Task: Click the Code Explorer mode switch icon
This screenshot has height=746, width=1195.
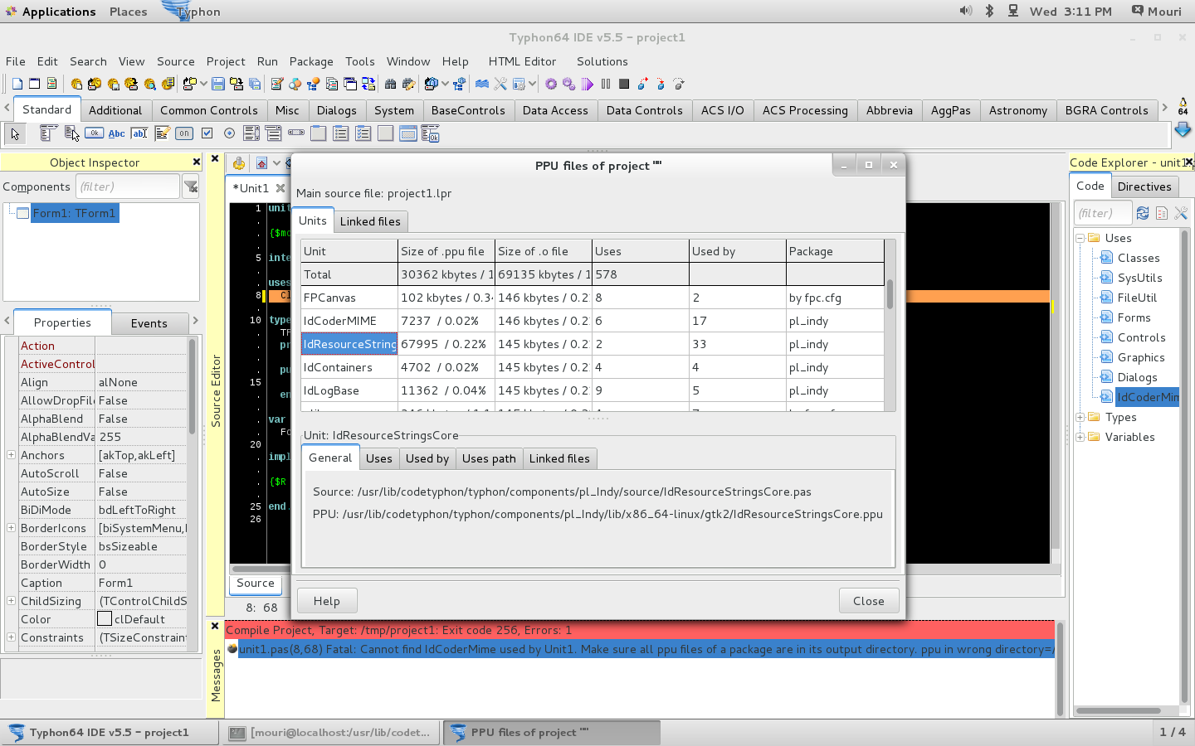Action: 1162,213
